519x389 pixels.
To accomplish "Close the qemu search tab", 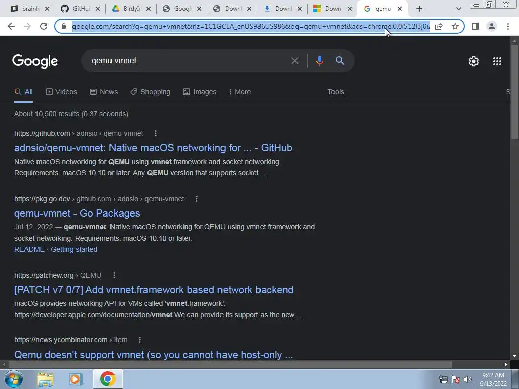I will pyautogui.click(x=400, y=9).
